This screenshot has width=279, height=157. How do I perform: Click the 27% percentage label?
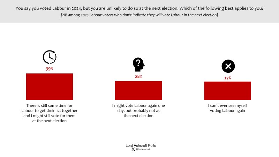click(228, 78)
